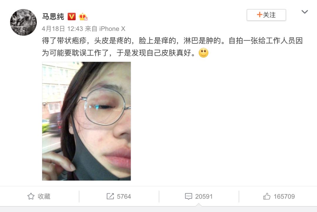
Task: Click the orange V verified badge
Action: click(71, 16)
